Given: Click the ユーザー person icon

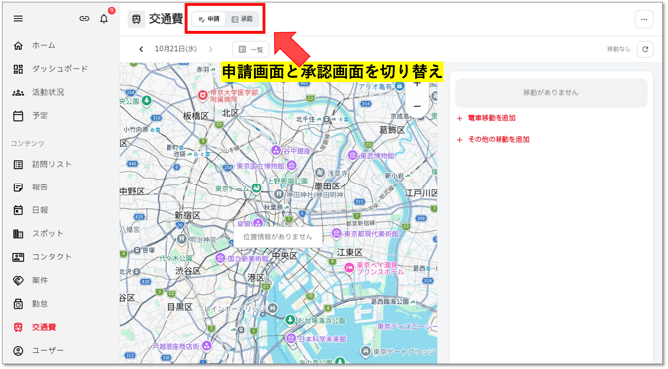Looking at the screenshot, I should point(18,351).
